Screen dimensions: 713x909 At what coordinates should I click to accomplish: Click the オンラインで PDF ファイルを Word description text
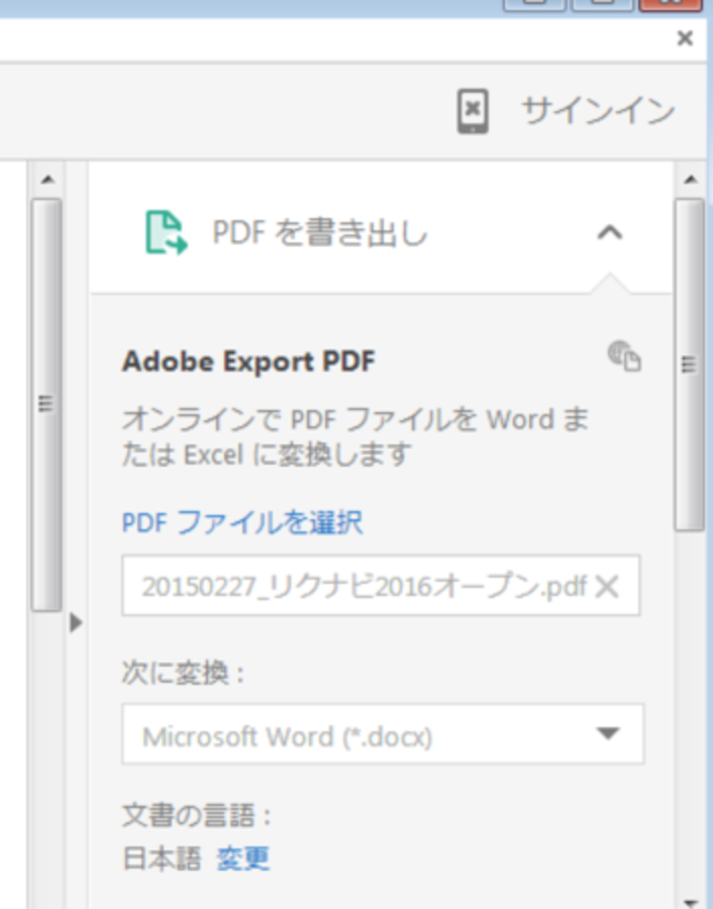click(x=355, y=437)
